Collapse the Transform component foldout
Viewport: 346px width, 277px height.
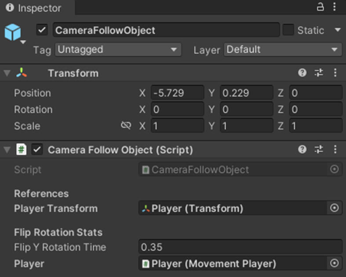[x=7, y=73]
